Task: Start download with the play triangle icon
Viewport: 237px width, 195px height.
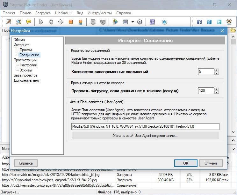Action: pos(41,22)
